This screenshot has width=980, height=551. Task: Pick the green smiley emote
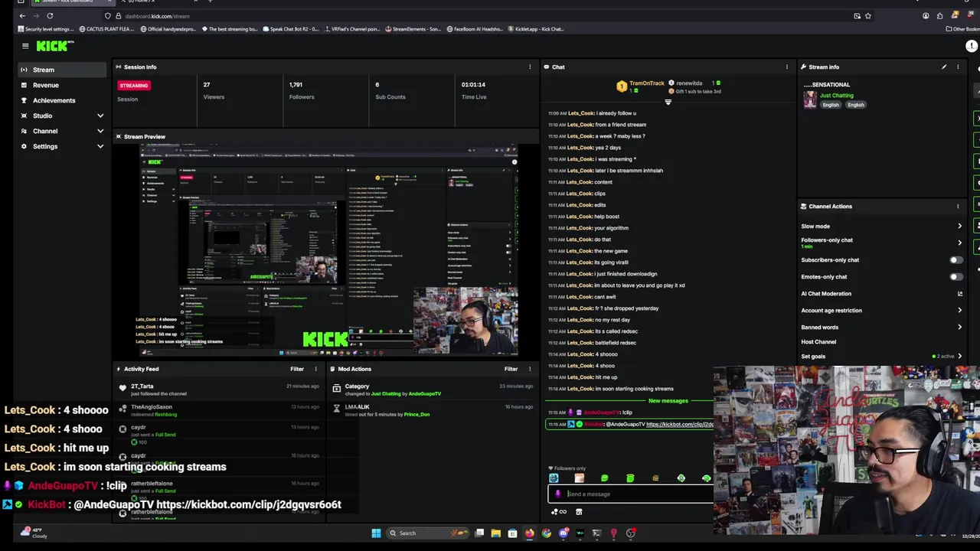[x=604, y=478]
